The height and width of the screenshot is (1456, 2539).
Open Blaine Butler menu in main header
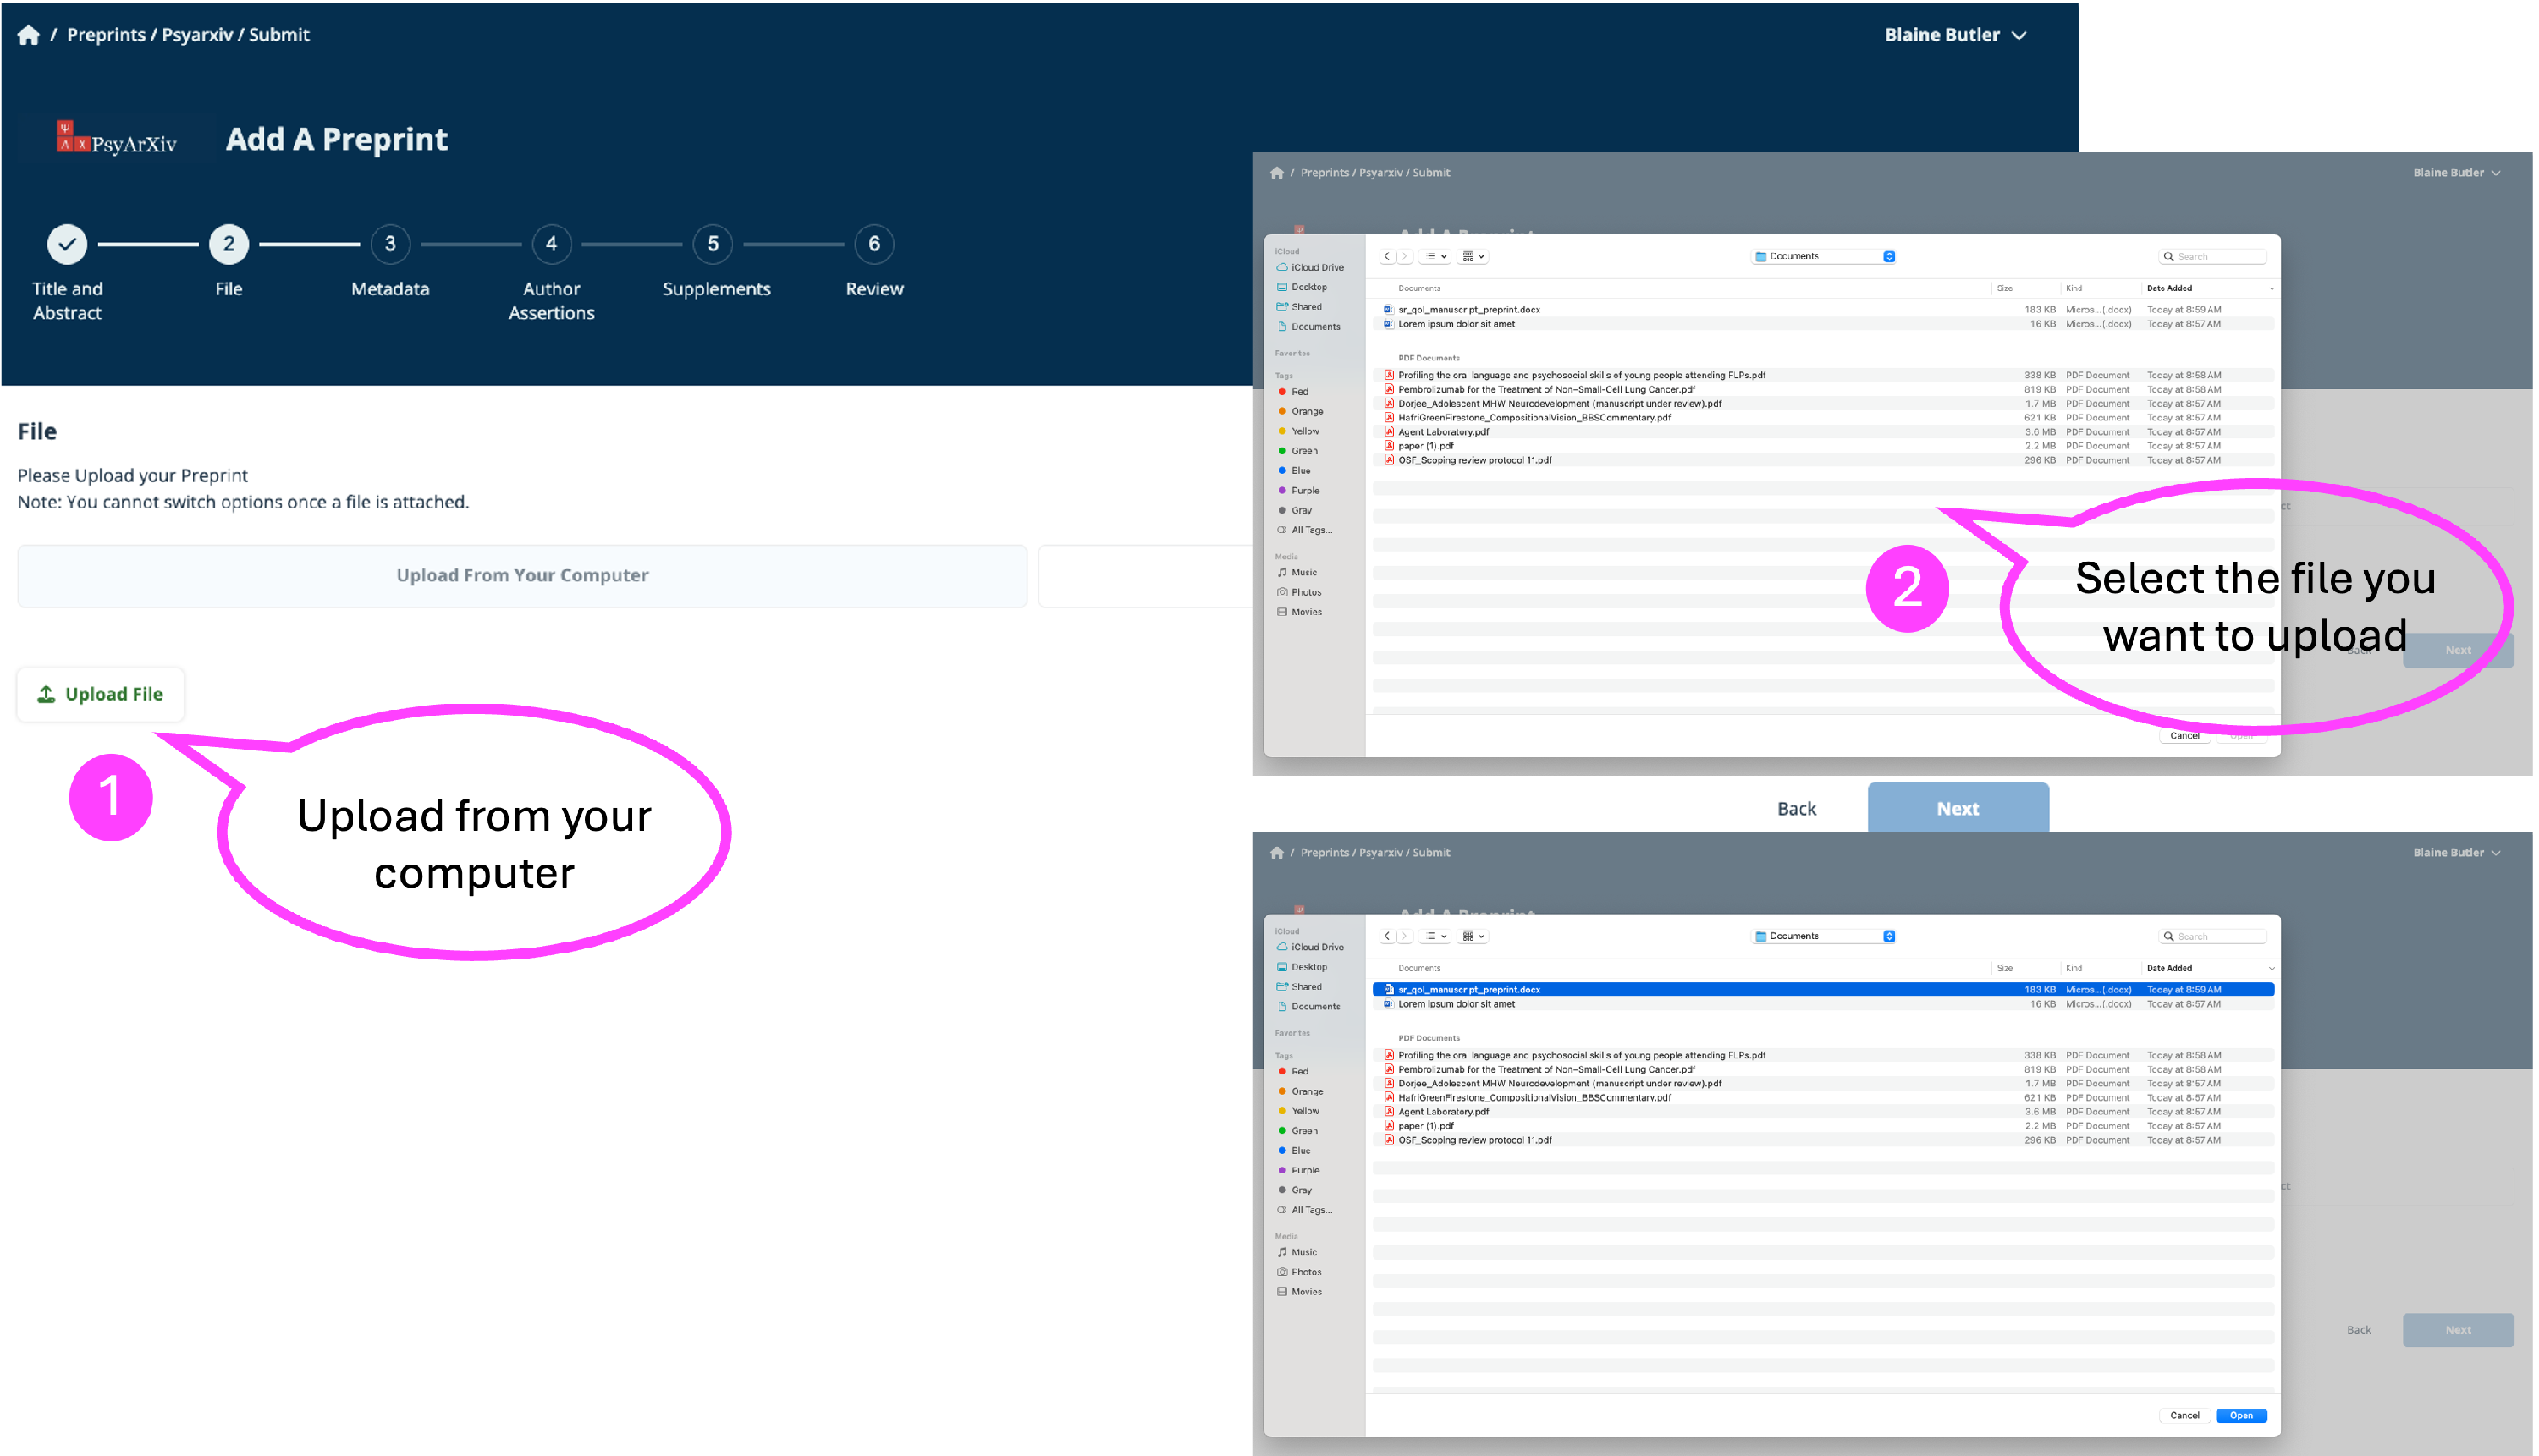pos(1955,35)
